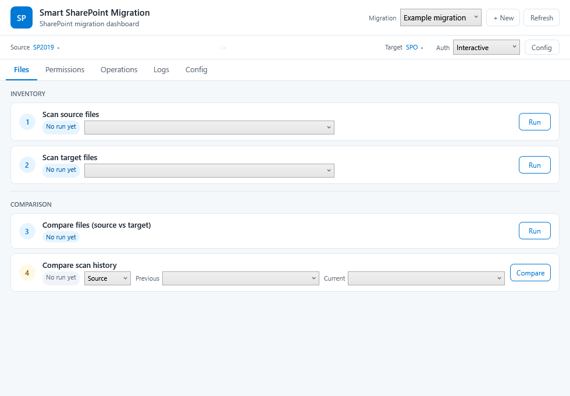Screen dimensions: 570x396
Task: Click the COMPARISON section heading
Action: click(x=31, y=204)
